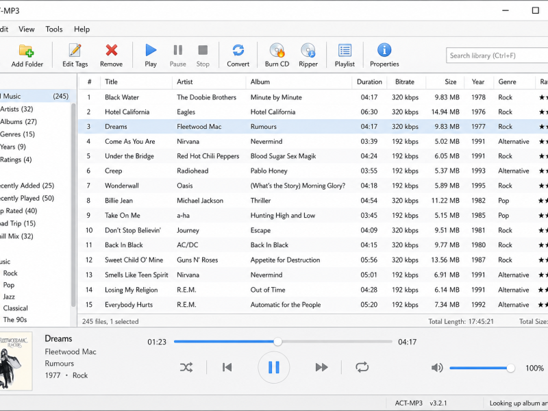The height and width of the screenshot is (411, 548).
Task: Click the red Remove icon
Action: click(112, 50)
